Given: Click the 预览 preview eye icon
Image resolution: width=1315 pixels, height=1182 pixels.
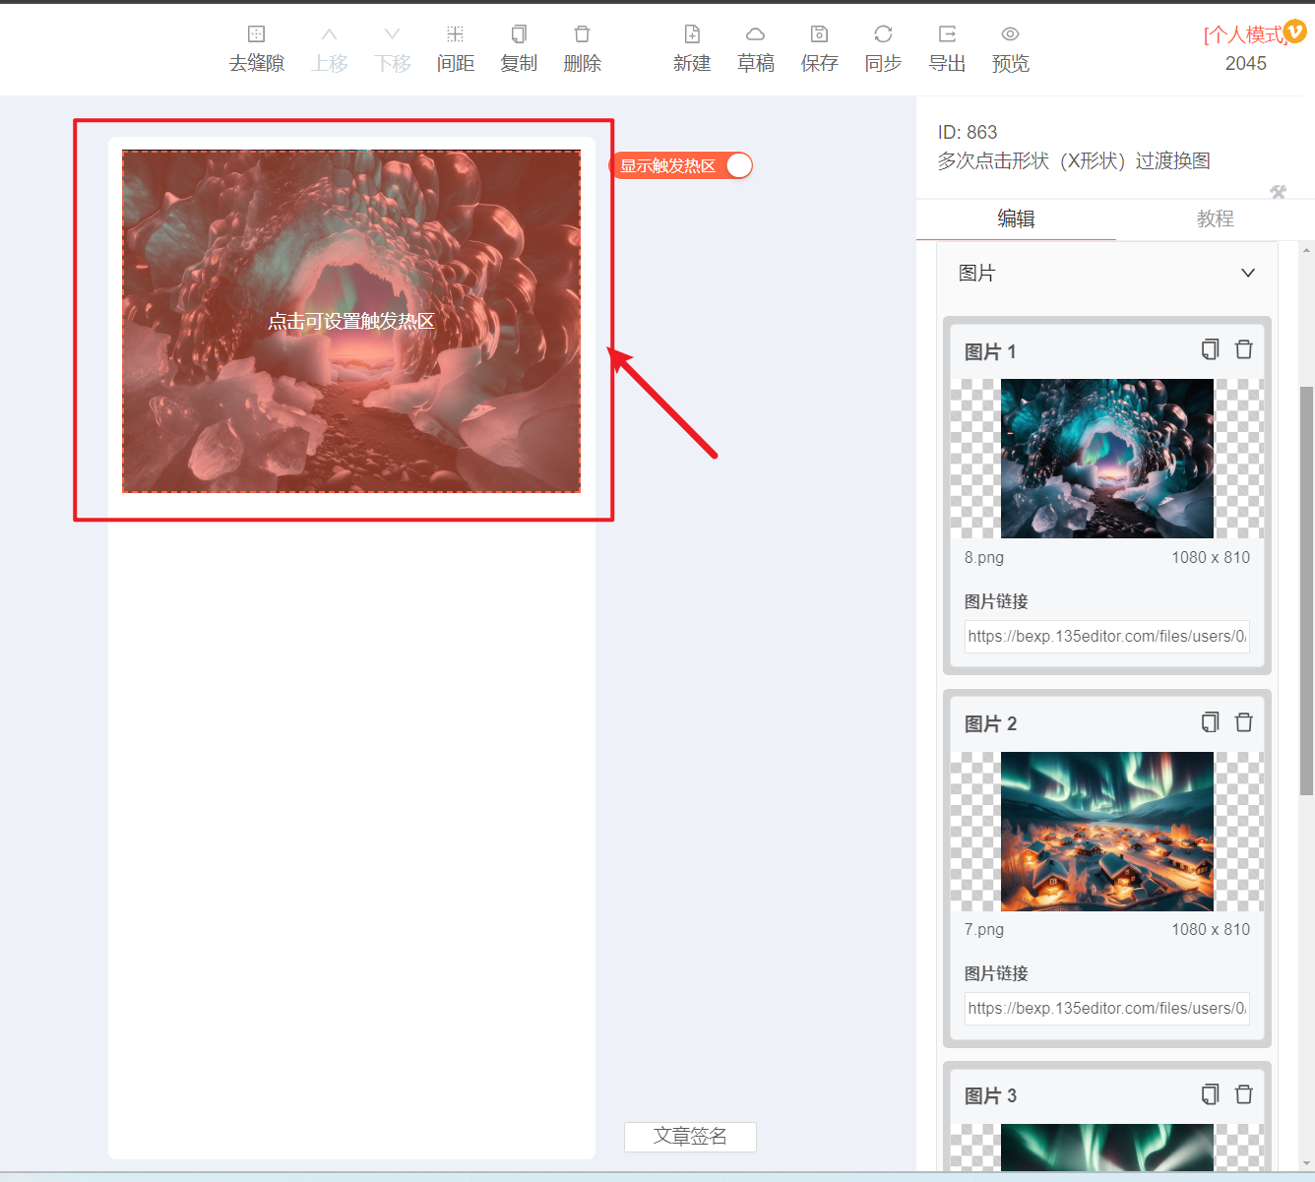Looking at the screenshot, I should point(1010,34).
